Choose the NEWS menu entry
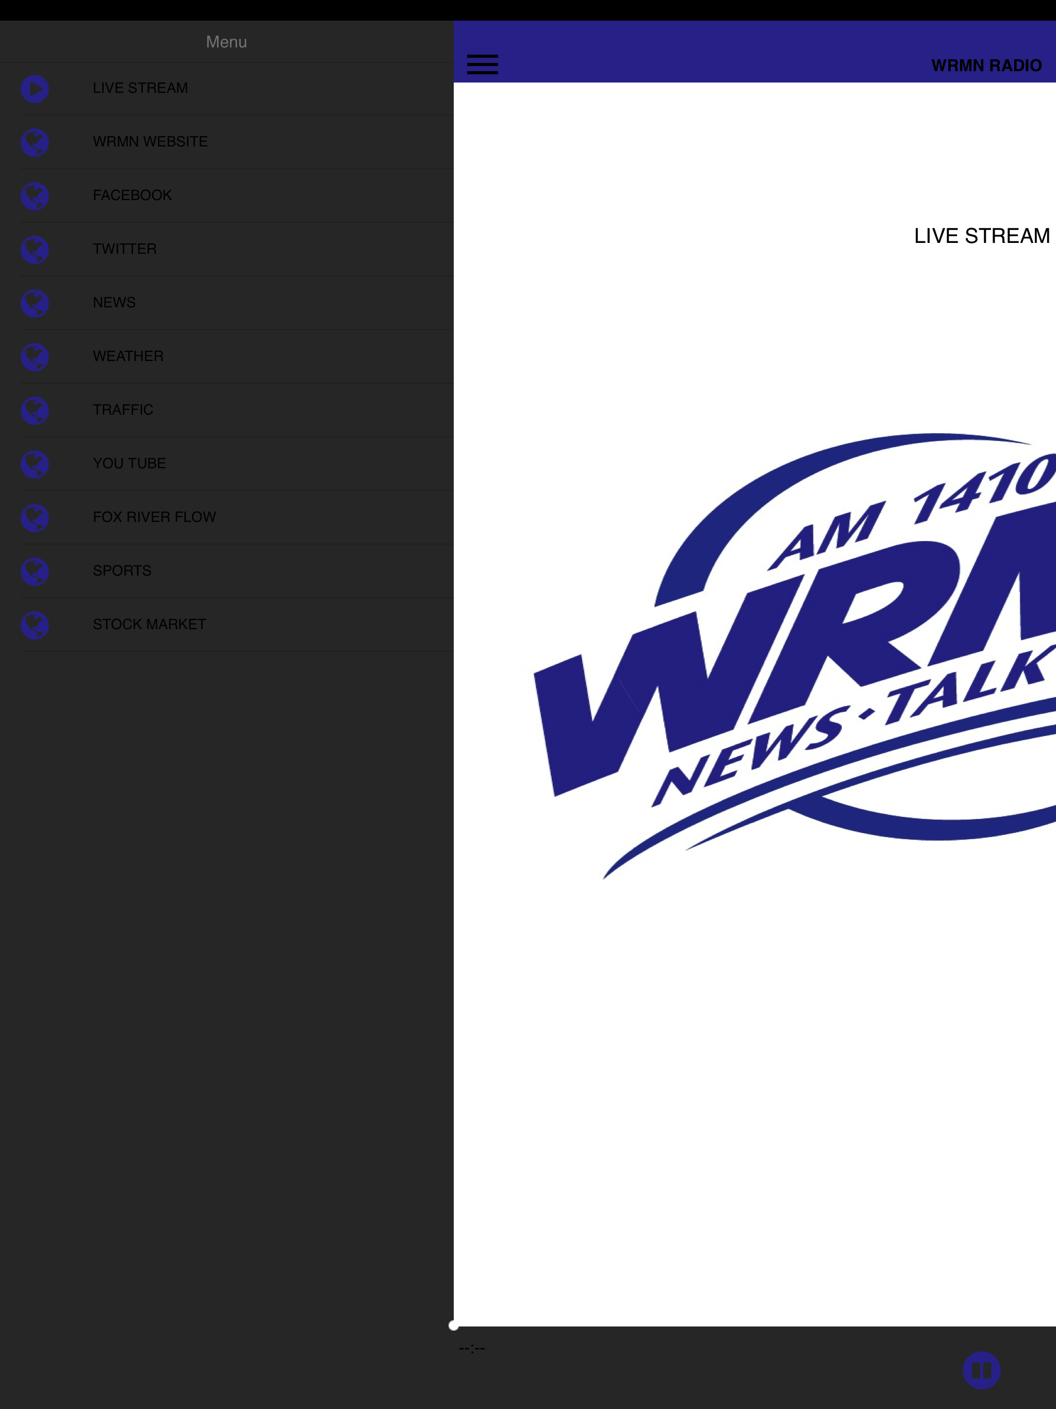1056x1409 pixels. [227, 303]
